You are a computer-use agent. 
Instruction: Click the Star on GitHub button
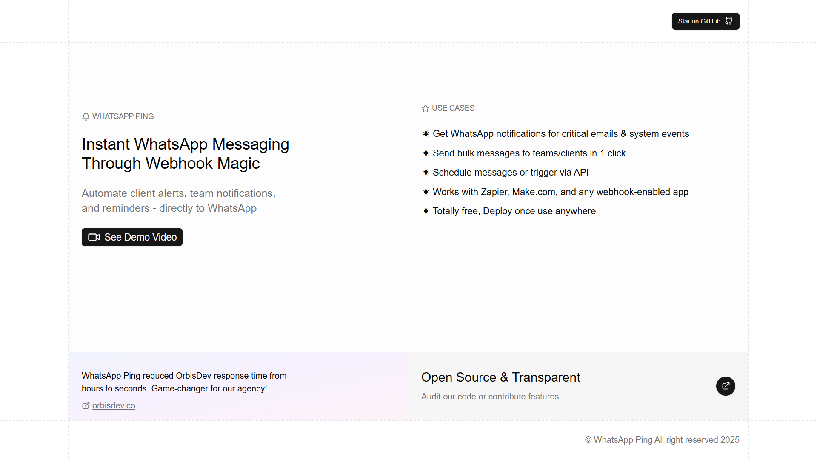click(706, 21)
